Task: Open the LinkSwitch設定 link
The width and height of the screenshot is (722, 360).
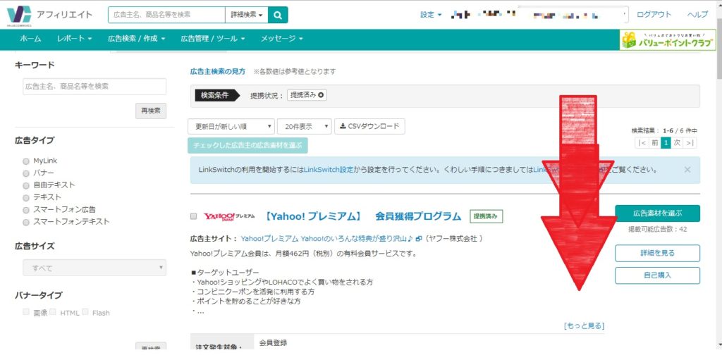Action: click(329, 169)
